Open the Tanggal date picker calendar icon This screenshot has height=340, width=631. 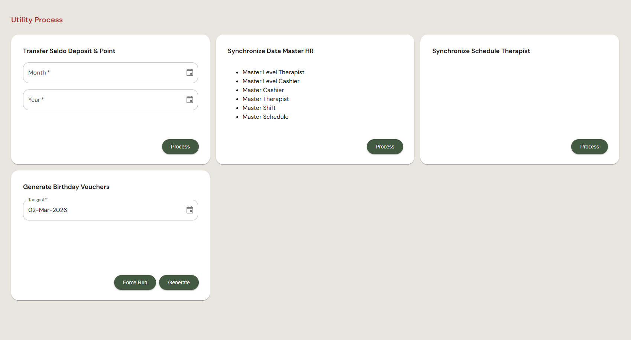[190, 210]
